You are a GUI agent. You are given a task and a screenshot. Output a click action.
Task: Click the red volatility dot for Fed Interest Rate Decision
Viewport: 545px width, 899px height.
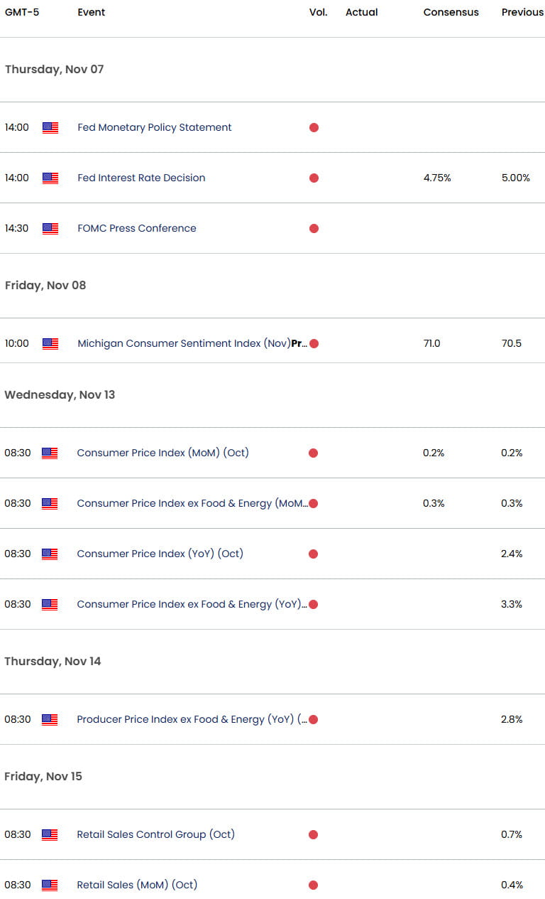click(x=314, y=178)
